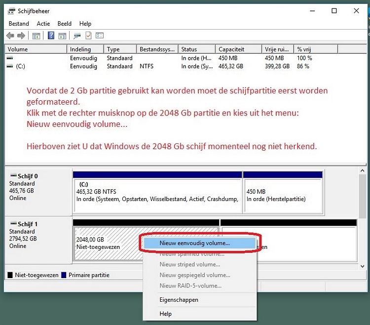Maximize the Schijfbeheer window

click(x=334, y=11)
